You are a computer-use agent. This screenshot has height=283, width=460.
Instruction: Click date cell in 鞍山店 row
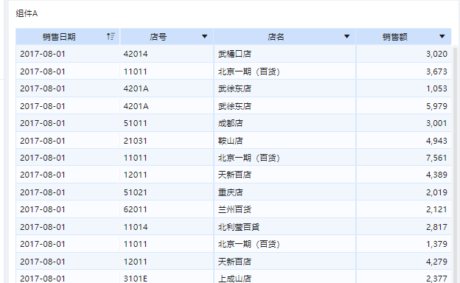pos(68,141)
